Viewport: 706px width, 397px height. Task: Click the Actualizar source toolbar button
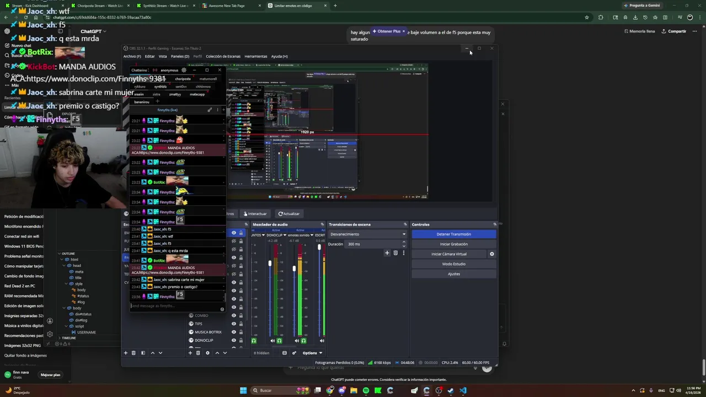click(x=289, y=214)
